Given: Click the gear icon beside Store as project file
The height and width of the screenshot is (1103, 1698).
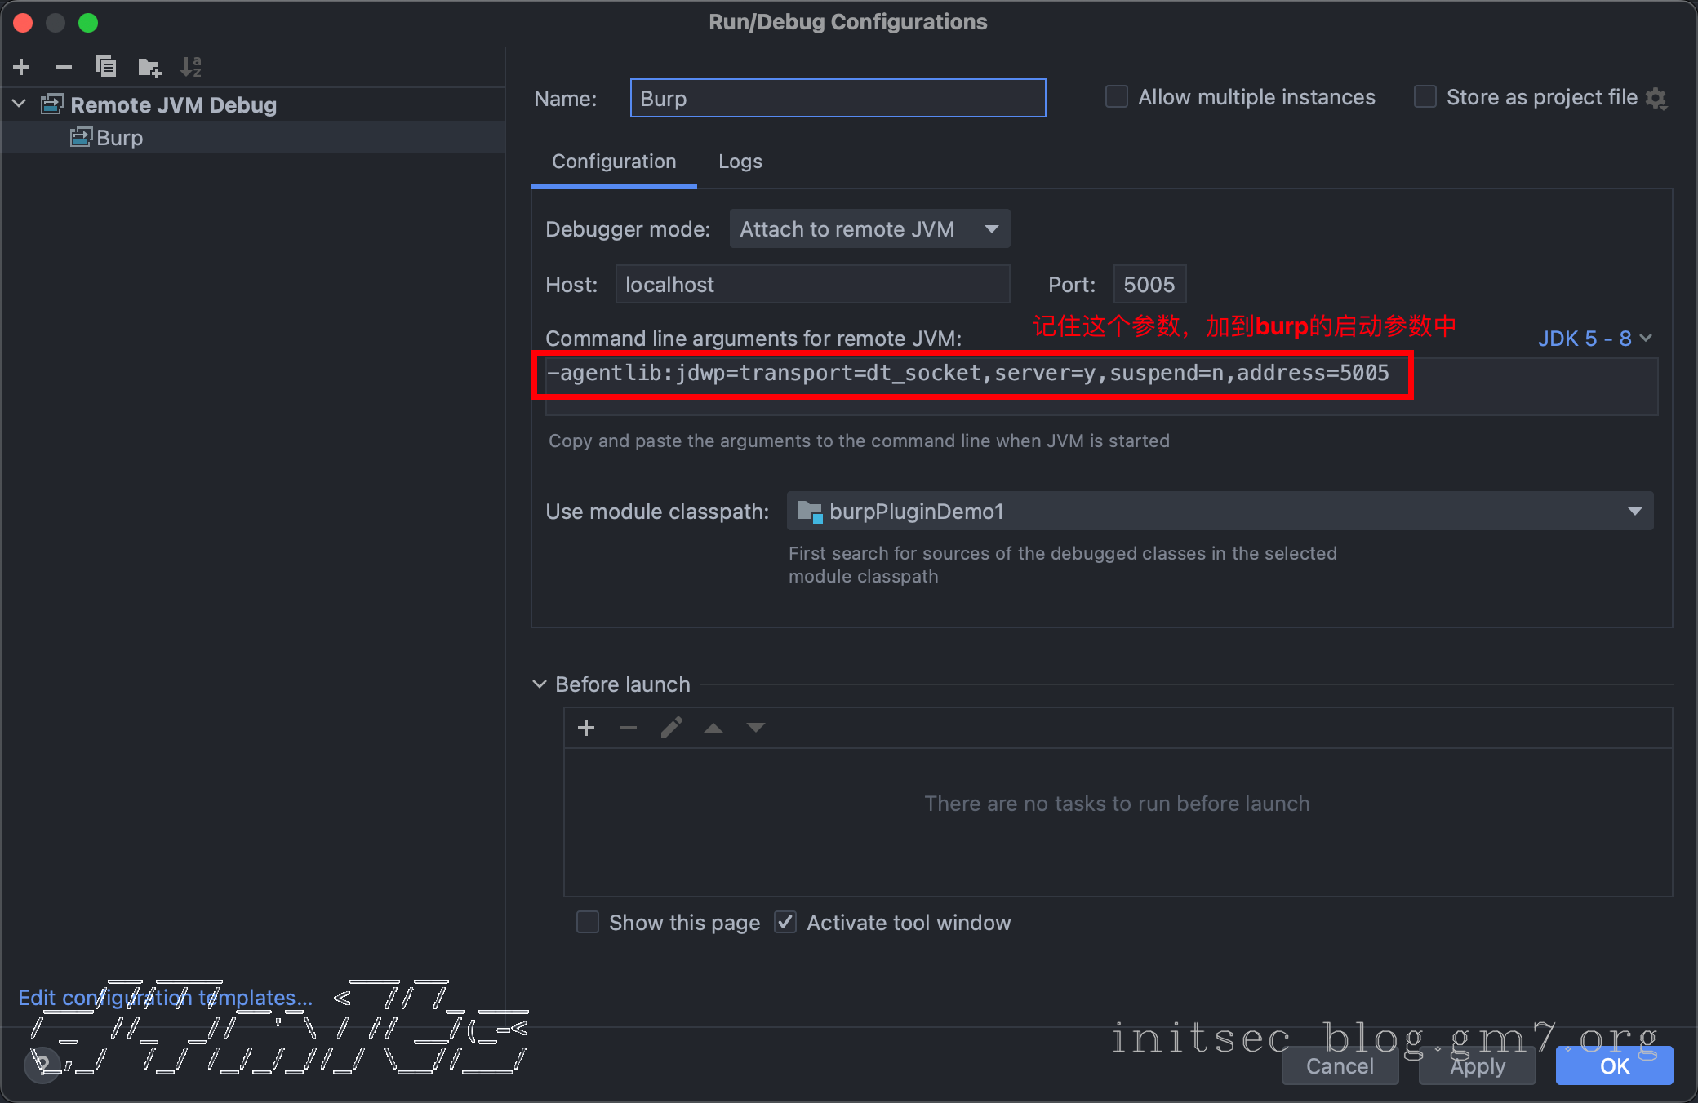Looking at the screenshot, I should pos(1656,99).
